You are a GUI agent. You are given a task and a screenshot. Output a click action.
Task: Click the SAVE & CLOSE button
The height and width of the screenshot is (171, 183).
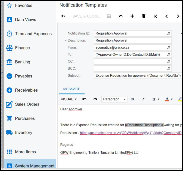point(86,16)
